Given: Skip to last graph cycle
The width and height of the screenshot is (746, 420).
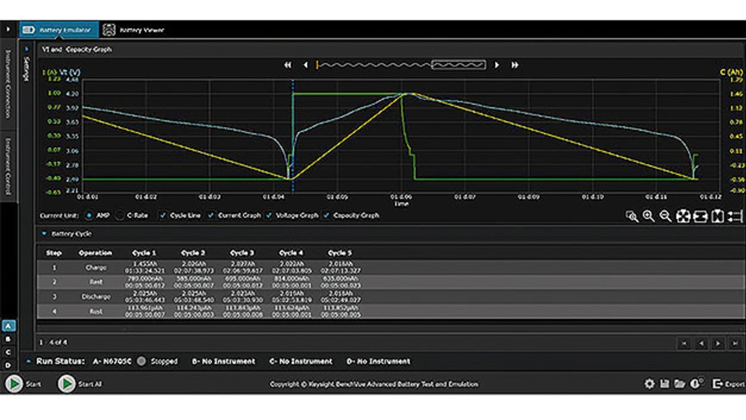Looking at the screenshot, I should 515,65.
